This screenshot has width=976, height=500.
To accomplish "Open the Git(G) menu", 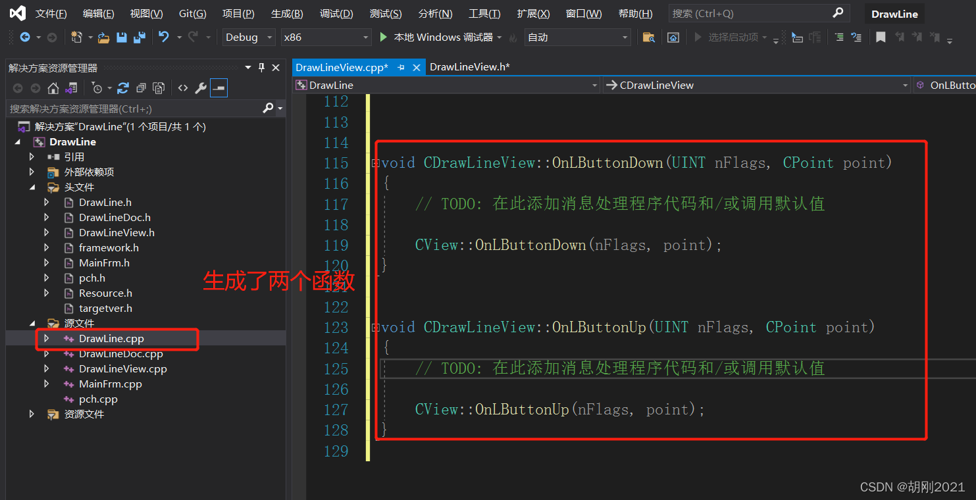I will [193, 14].
